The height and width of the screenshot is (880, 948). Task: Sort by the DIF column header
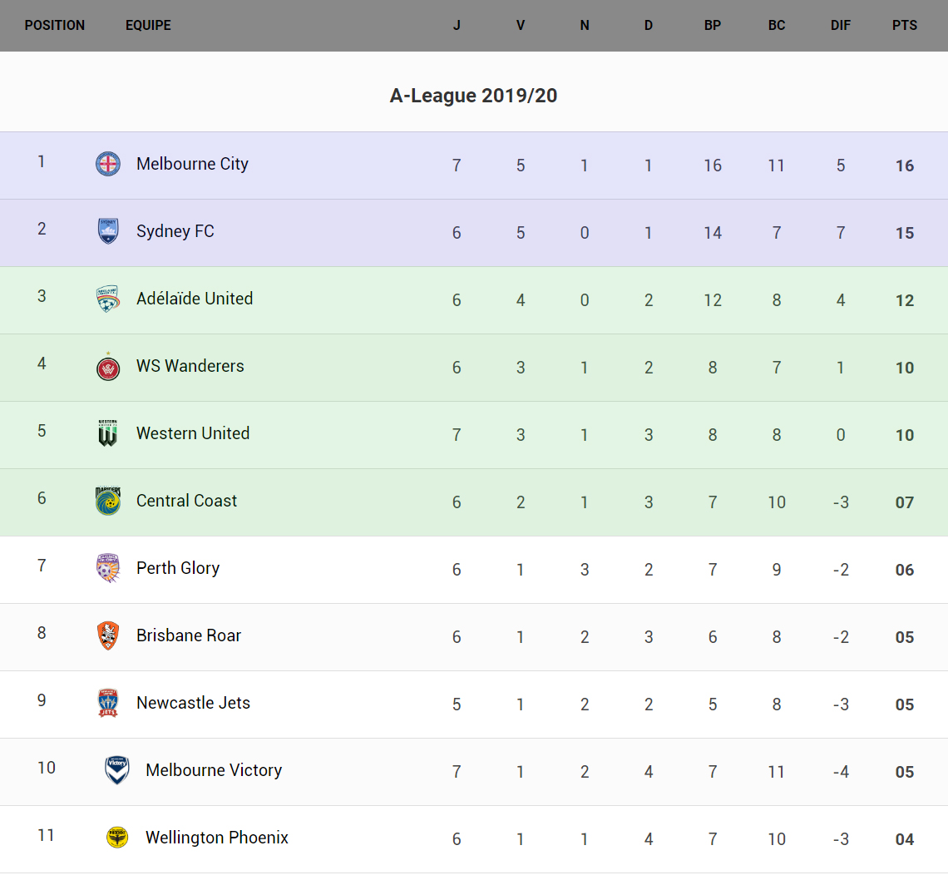click(841, 25)
